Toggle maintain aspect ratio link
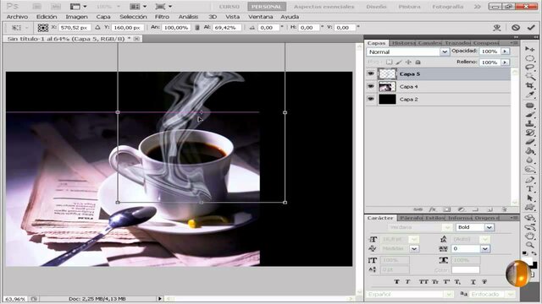This screenshot has height=304, width=542. [197, 28]
